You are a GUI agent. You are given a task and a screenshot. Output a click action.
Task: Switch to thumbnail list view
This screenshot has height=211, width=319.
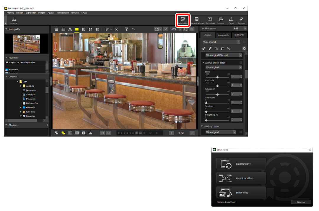[x=63, y=29]
